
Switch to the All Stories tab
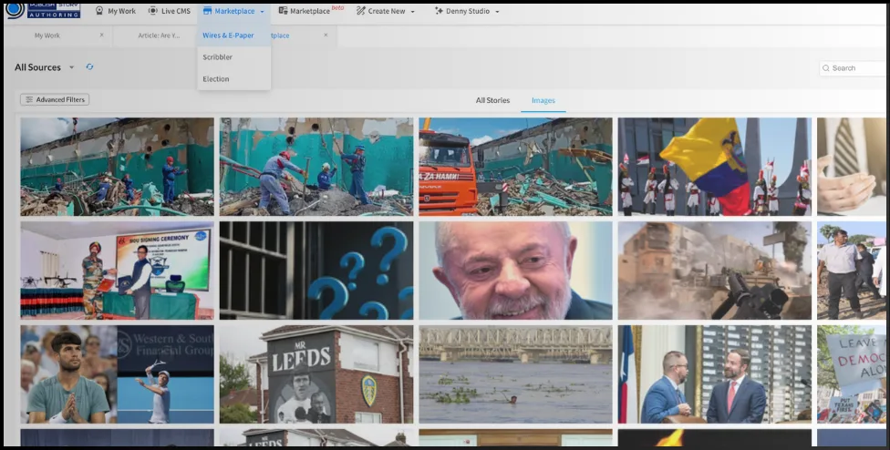click(492, 100)
